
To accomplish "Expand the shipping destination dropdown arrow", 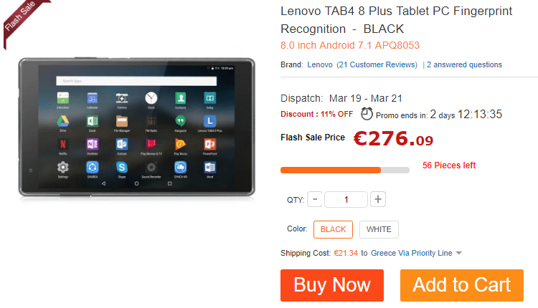I will (x=459, y=253).
